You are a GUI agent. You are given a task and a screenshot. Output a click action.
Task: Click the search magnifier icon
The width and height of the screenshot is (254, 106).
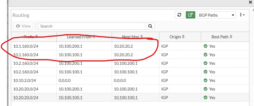click(x=150, y=26)
